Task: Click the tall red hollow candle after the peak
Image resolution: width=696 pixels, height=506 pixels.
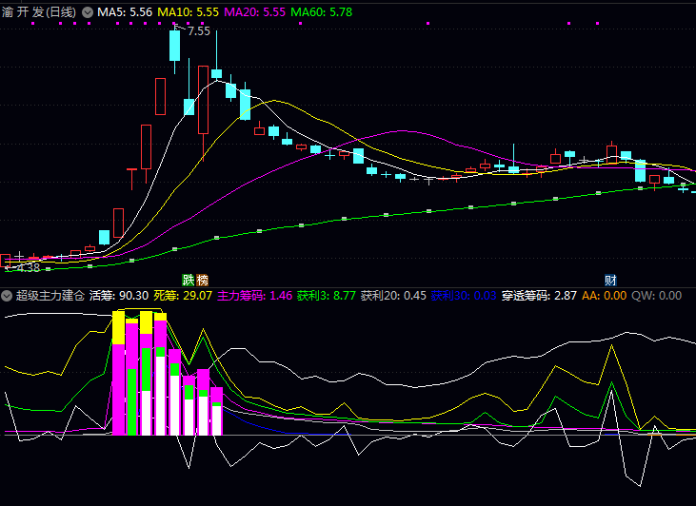Action: click(203, 100)
